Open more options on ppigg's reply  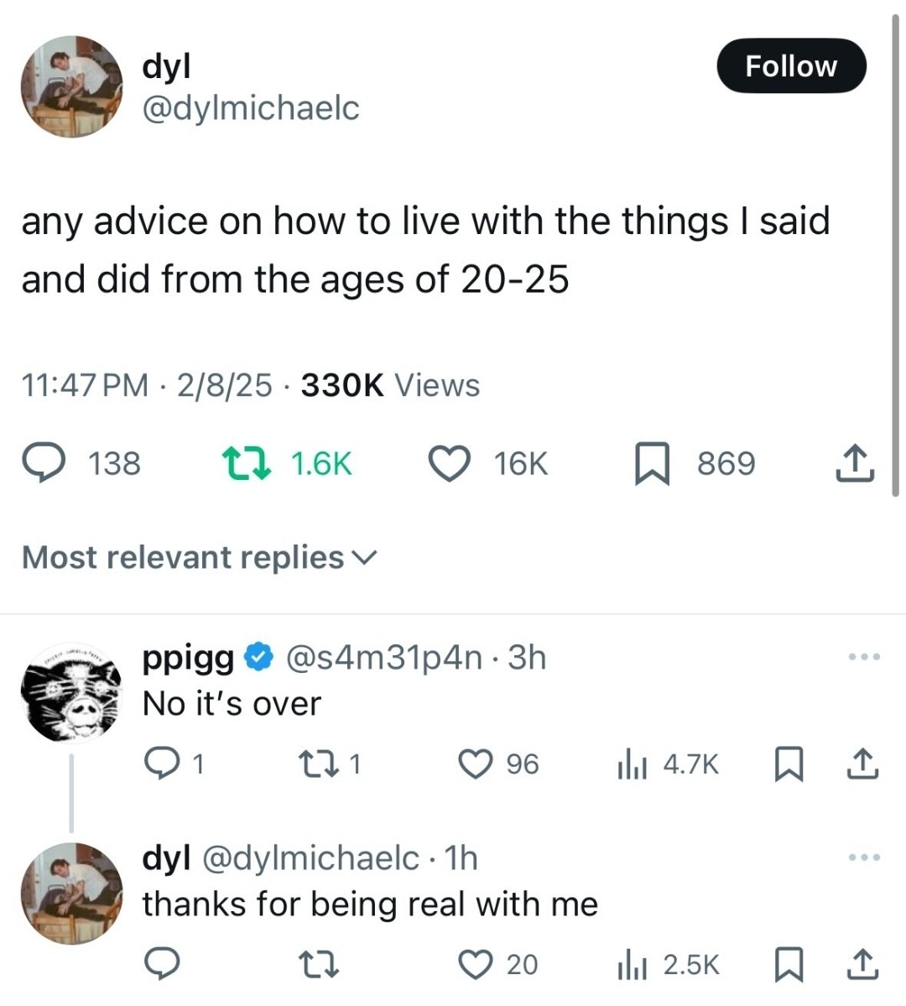coord(863,657)
